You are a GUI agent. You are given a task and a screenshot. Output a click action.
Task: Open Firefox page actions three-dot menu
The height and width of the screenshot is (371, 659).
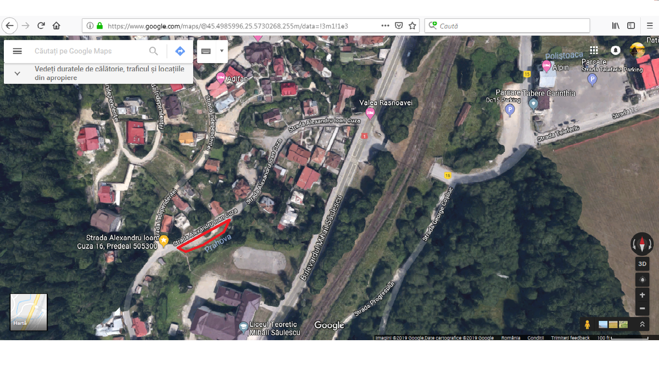pyautogui.click(x=386, y=26)
